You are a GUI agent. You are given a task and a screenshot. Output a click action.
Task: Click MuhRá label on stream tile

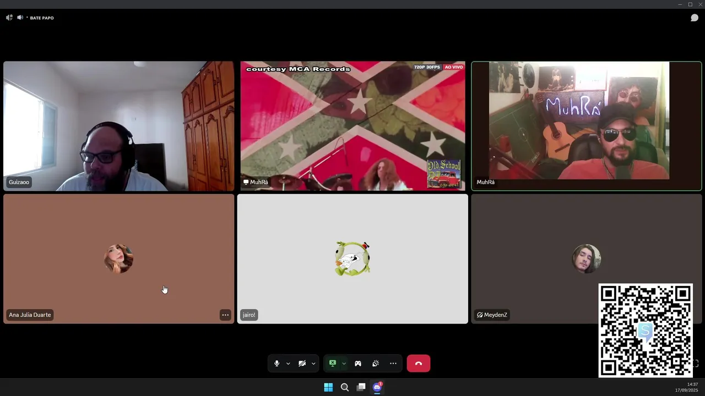[256, 182]
